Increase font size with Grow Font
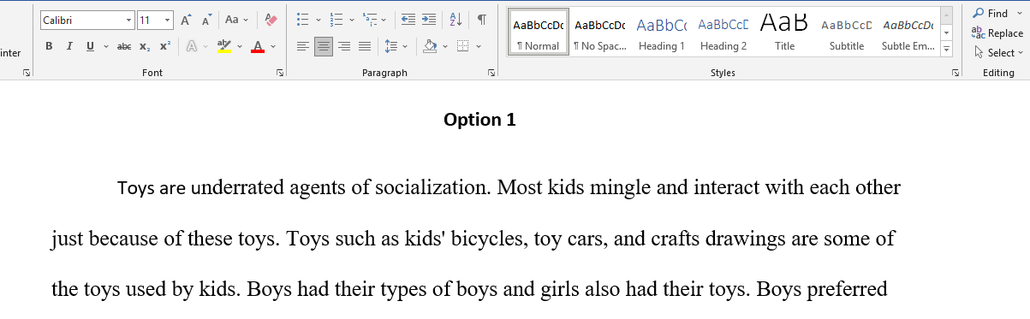1030x319 pixels. [186, 20]
